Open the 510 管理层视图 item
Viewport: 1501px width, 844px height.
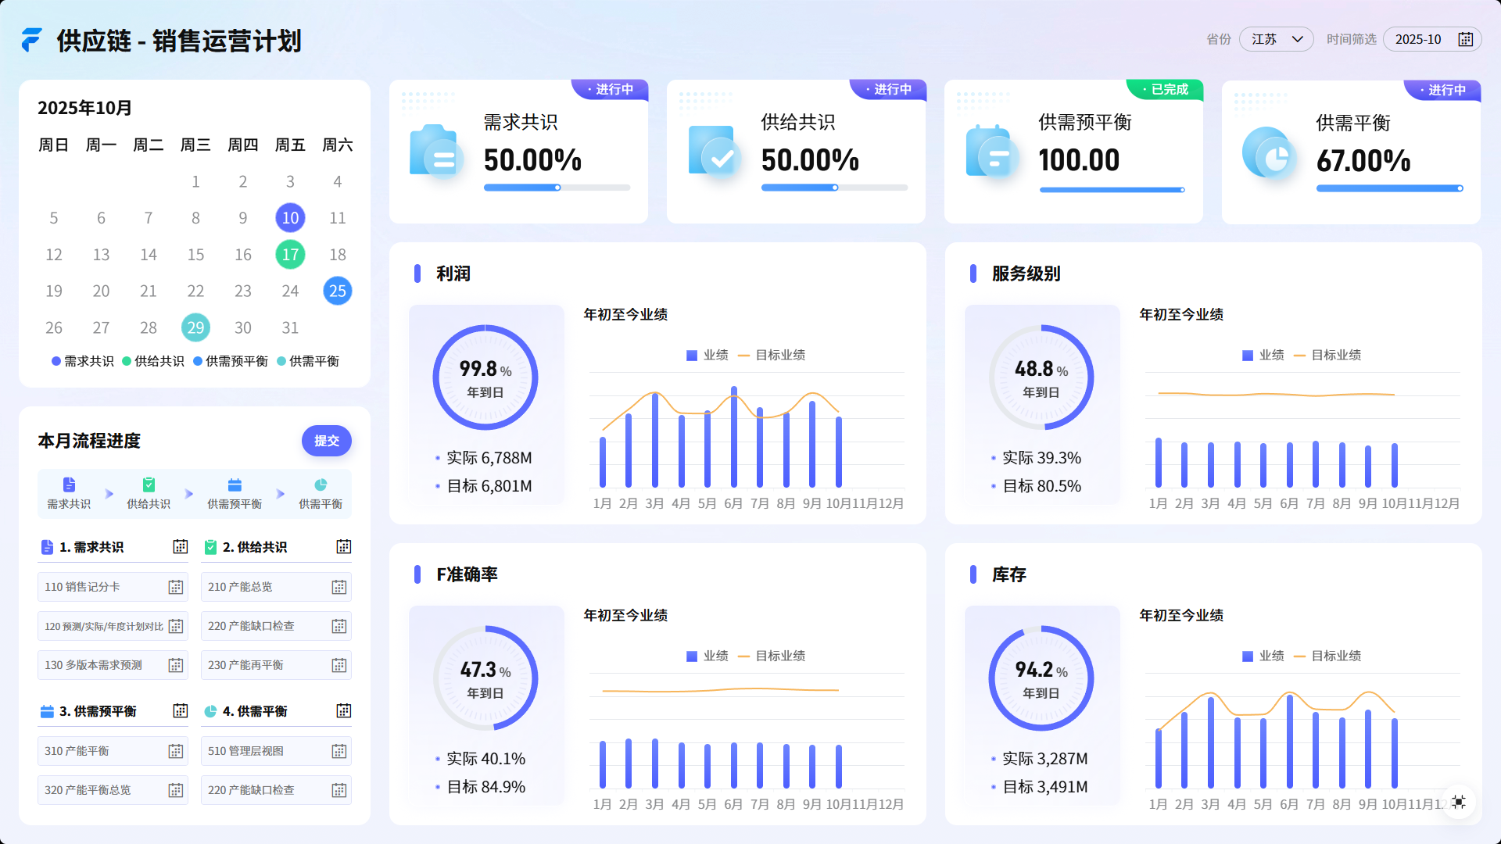[x=276, y=751]
